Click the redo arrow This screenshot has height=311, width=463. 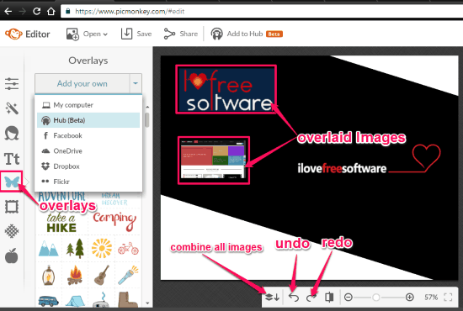(311, 298)
